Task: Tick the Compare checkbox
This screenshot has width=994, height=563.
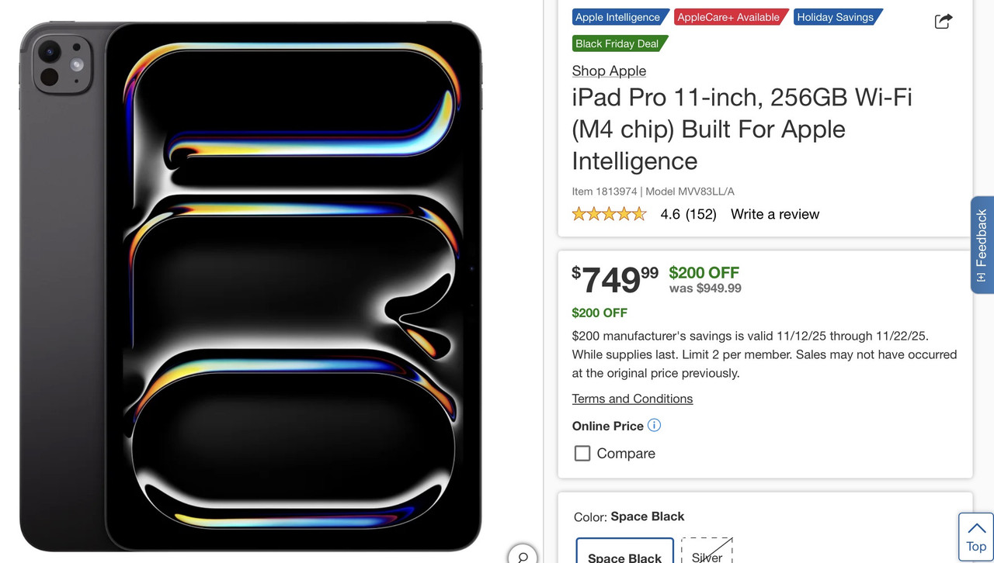Action: (x=582, y=453)
